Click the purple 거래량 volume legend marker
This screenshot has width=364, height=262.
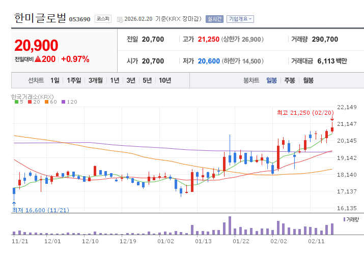[x=344, y=219]
